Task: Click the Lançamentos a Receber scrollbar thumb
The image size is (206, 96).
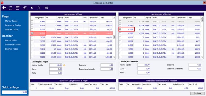Action: (202, 20)
